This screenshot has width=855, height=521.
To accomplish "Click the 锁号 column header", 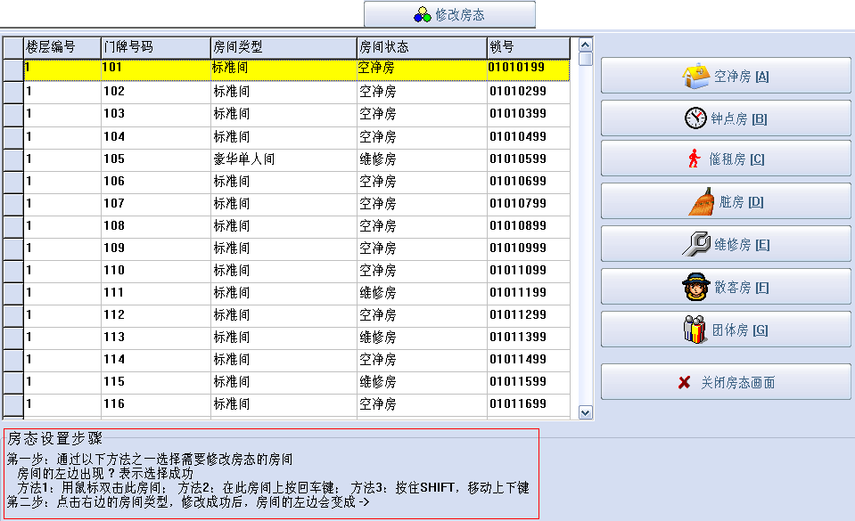I will pyautogui.click(x=528, y=47).
